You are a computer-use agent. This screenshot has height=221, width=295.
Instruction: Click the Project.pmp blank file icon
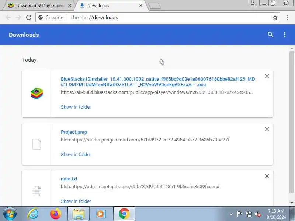click(x=37, y=144)
